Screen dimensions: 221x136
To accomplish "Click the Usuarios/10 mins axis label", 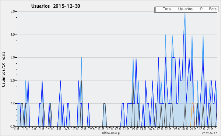I will [3, 69].
